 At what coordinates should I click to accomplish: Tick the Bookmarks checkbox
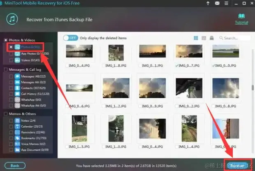(x=11, y=138)
